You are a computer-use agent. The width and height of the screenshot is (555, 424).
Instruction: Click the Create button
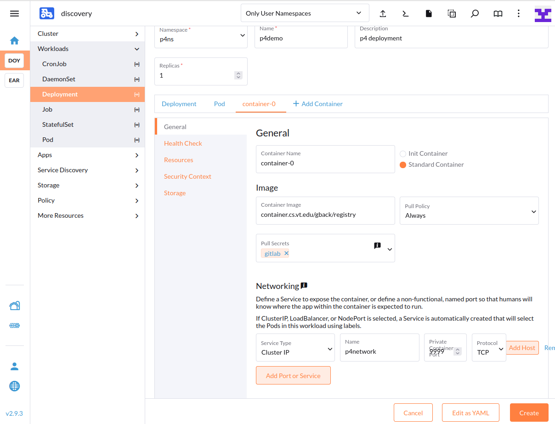tap(529, 413)
